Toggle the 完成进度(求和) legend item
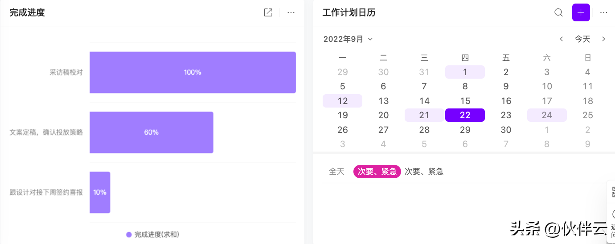This screenshot has height=244, width=615. tap(153, 234)
